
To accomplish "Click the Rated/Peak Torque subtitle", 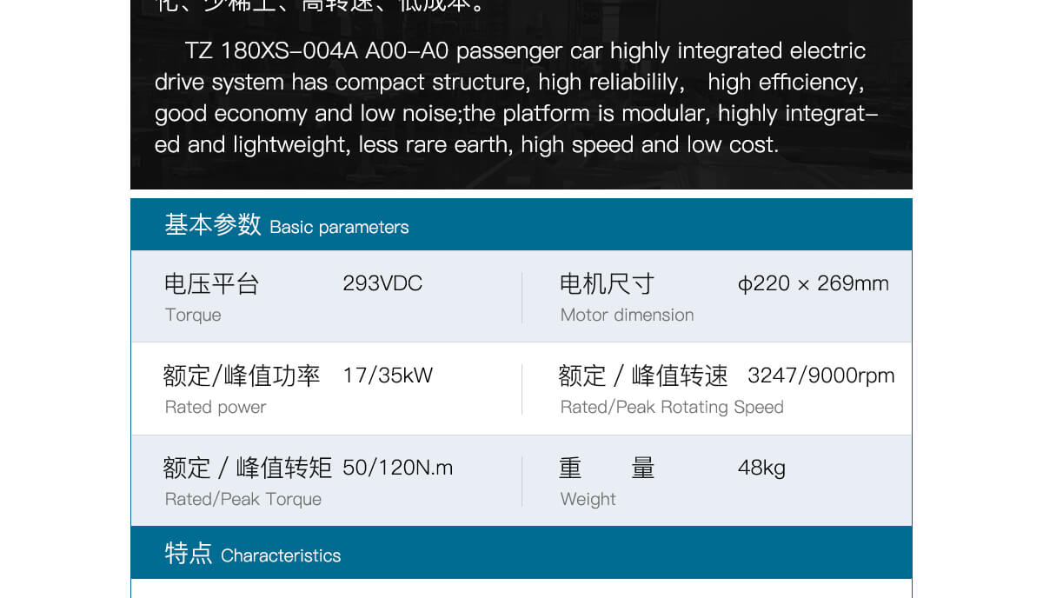I will tap(243, 500).
